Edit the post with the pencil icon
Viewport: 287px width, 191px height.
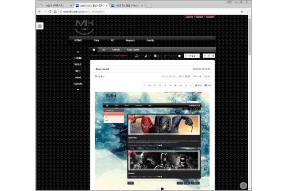pos(198,85)
